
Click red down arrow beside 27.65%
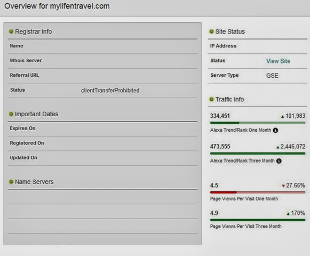pos(283,186)
